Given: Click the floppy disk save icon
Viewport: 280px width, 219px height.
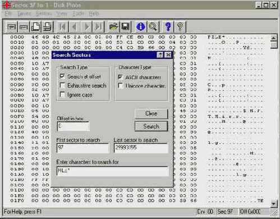Looking at the screenshot, I should (x=125, y=27).
